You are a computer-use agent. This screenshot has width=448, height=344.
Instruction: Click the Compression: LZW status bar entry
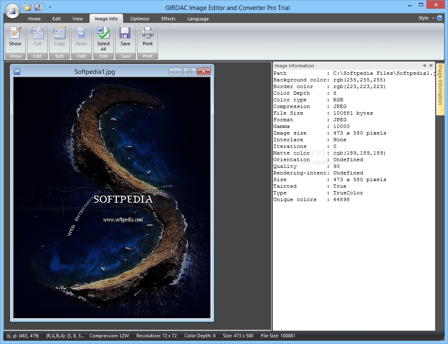[109, 336]
